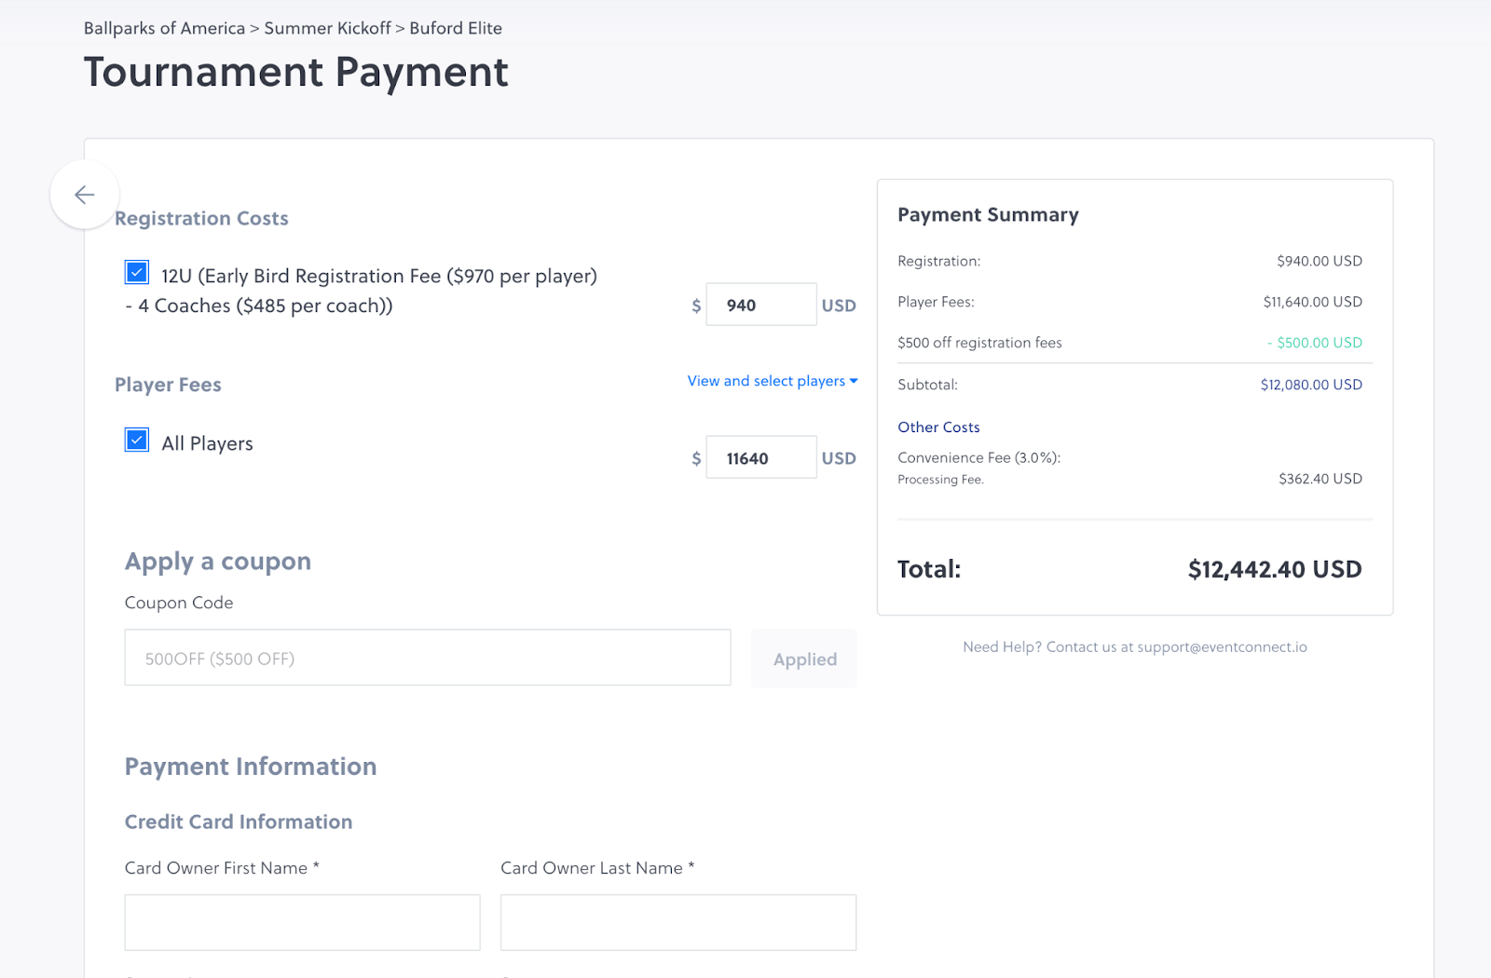Click the Coupon Code input field
Screen dimensions: 1491x978
(428, 658)
